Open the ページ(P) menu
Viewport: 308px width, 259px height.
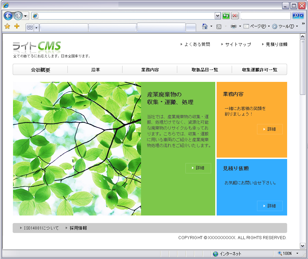pyautogui.click(x=257, y=26)
